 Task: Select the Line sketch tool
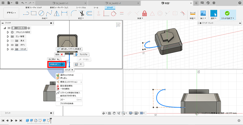click(x=26, y=13)
